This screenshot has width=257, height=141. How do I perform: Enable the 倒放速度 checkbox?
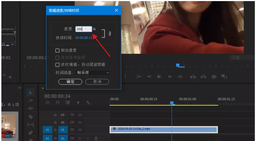click(x=57, y=50)
